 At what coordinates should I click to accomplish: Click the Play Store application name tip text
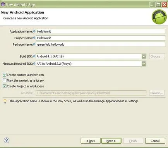point(74,101)
